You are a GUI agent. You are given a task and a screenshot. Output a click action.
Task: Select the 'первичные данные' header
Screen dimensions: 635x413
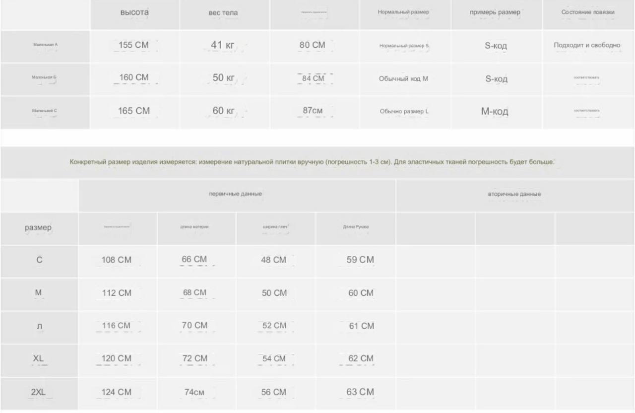(x=235, y=194)
